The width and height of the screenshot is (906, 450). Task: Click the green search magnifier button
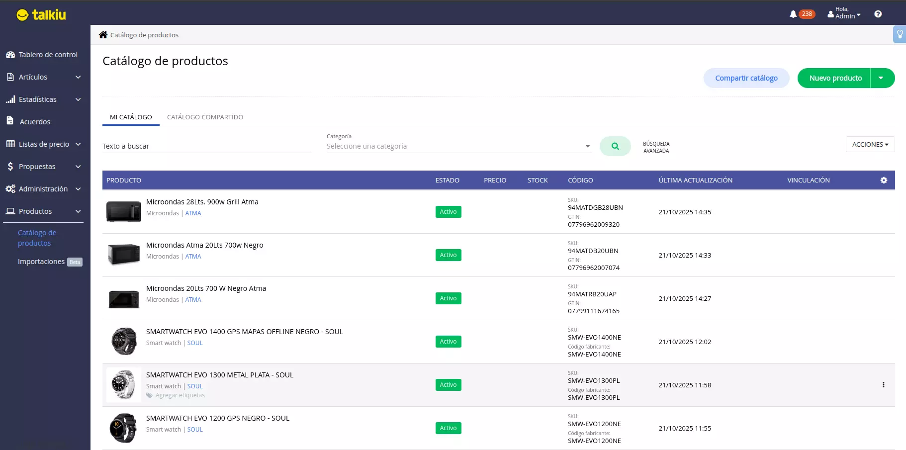pyautogui.click(x=615, y=146)
